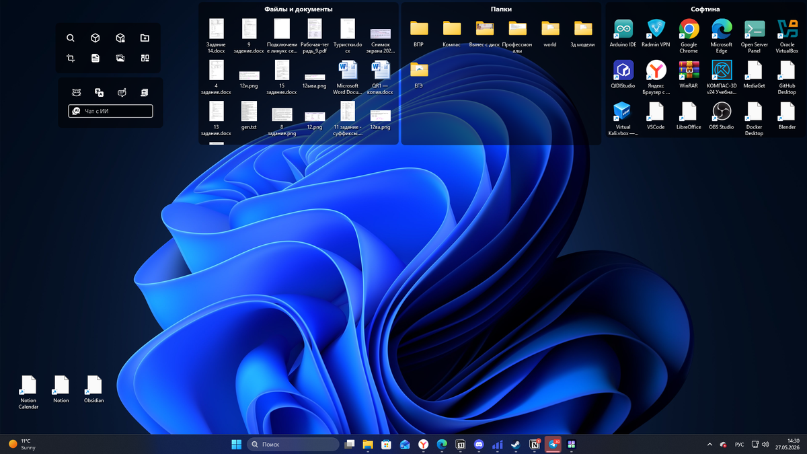
Task: Open the OBS Studio shortcut
Action: (x=722, y=115)
